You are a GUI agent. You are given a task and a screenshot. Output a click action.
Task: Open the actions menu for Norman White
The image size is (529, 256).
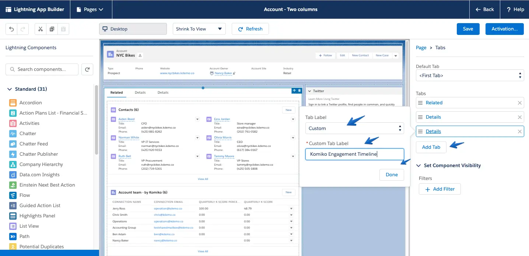[x=197, y=138]
